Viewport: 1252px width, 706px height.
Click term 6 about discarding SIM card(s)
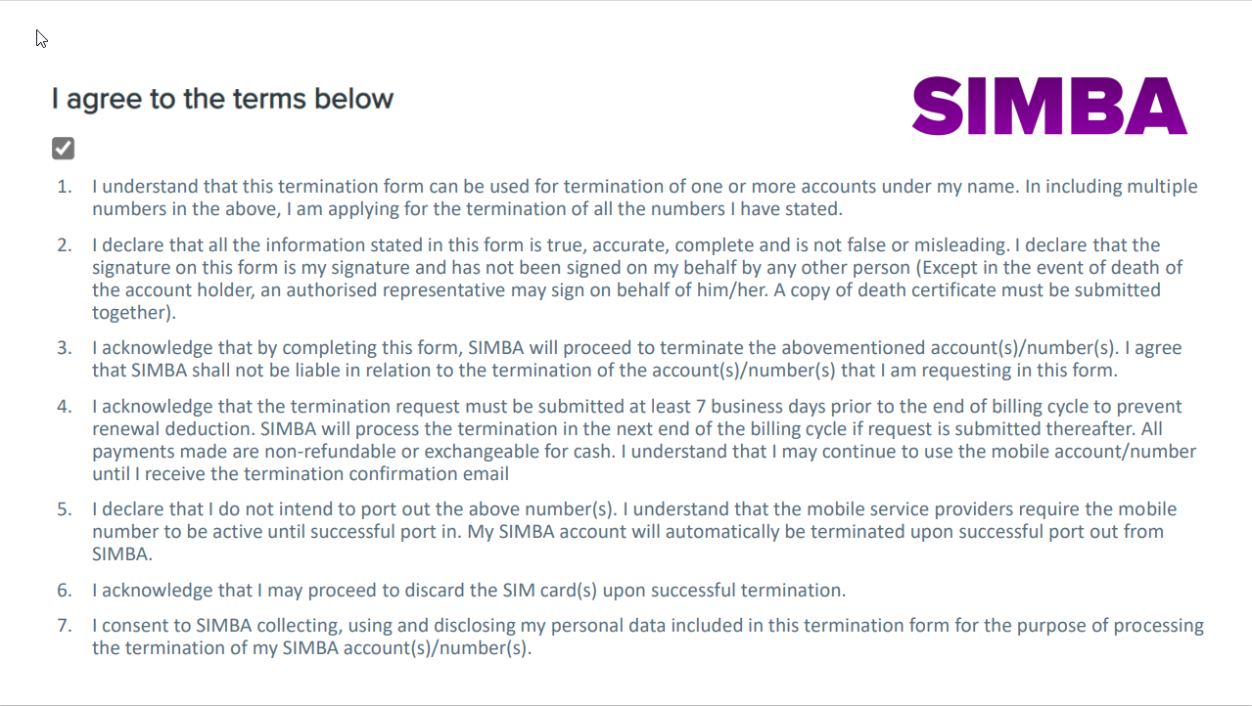pyautogui.click(x=469, y=591)
